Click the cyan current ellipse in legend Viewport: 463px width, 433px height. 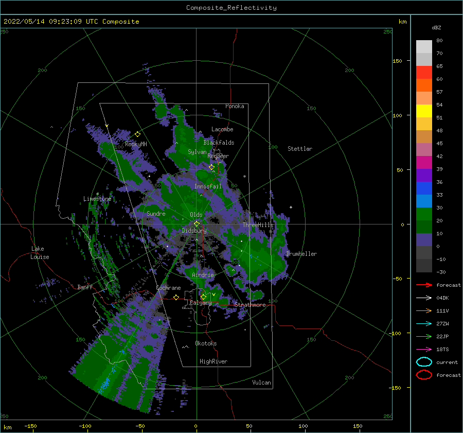click(424, 362)
